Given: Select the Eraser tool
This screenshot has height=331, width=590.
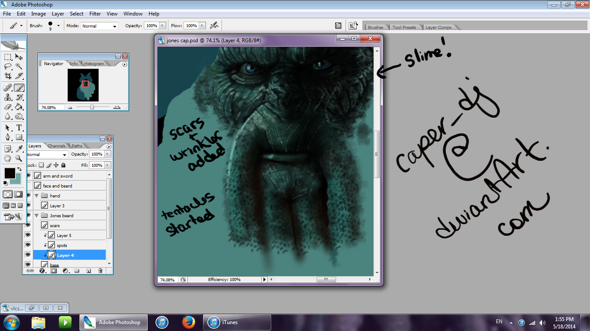Looking at the screenshot, I should 8,106.
